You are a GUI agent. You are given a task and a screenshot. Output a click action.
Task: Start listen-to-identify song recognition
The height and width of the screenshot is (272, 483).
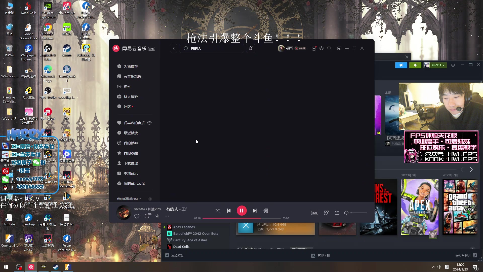pyautogui.click(x=251, y=48)
